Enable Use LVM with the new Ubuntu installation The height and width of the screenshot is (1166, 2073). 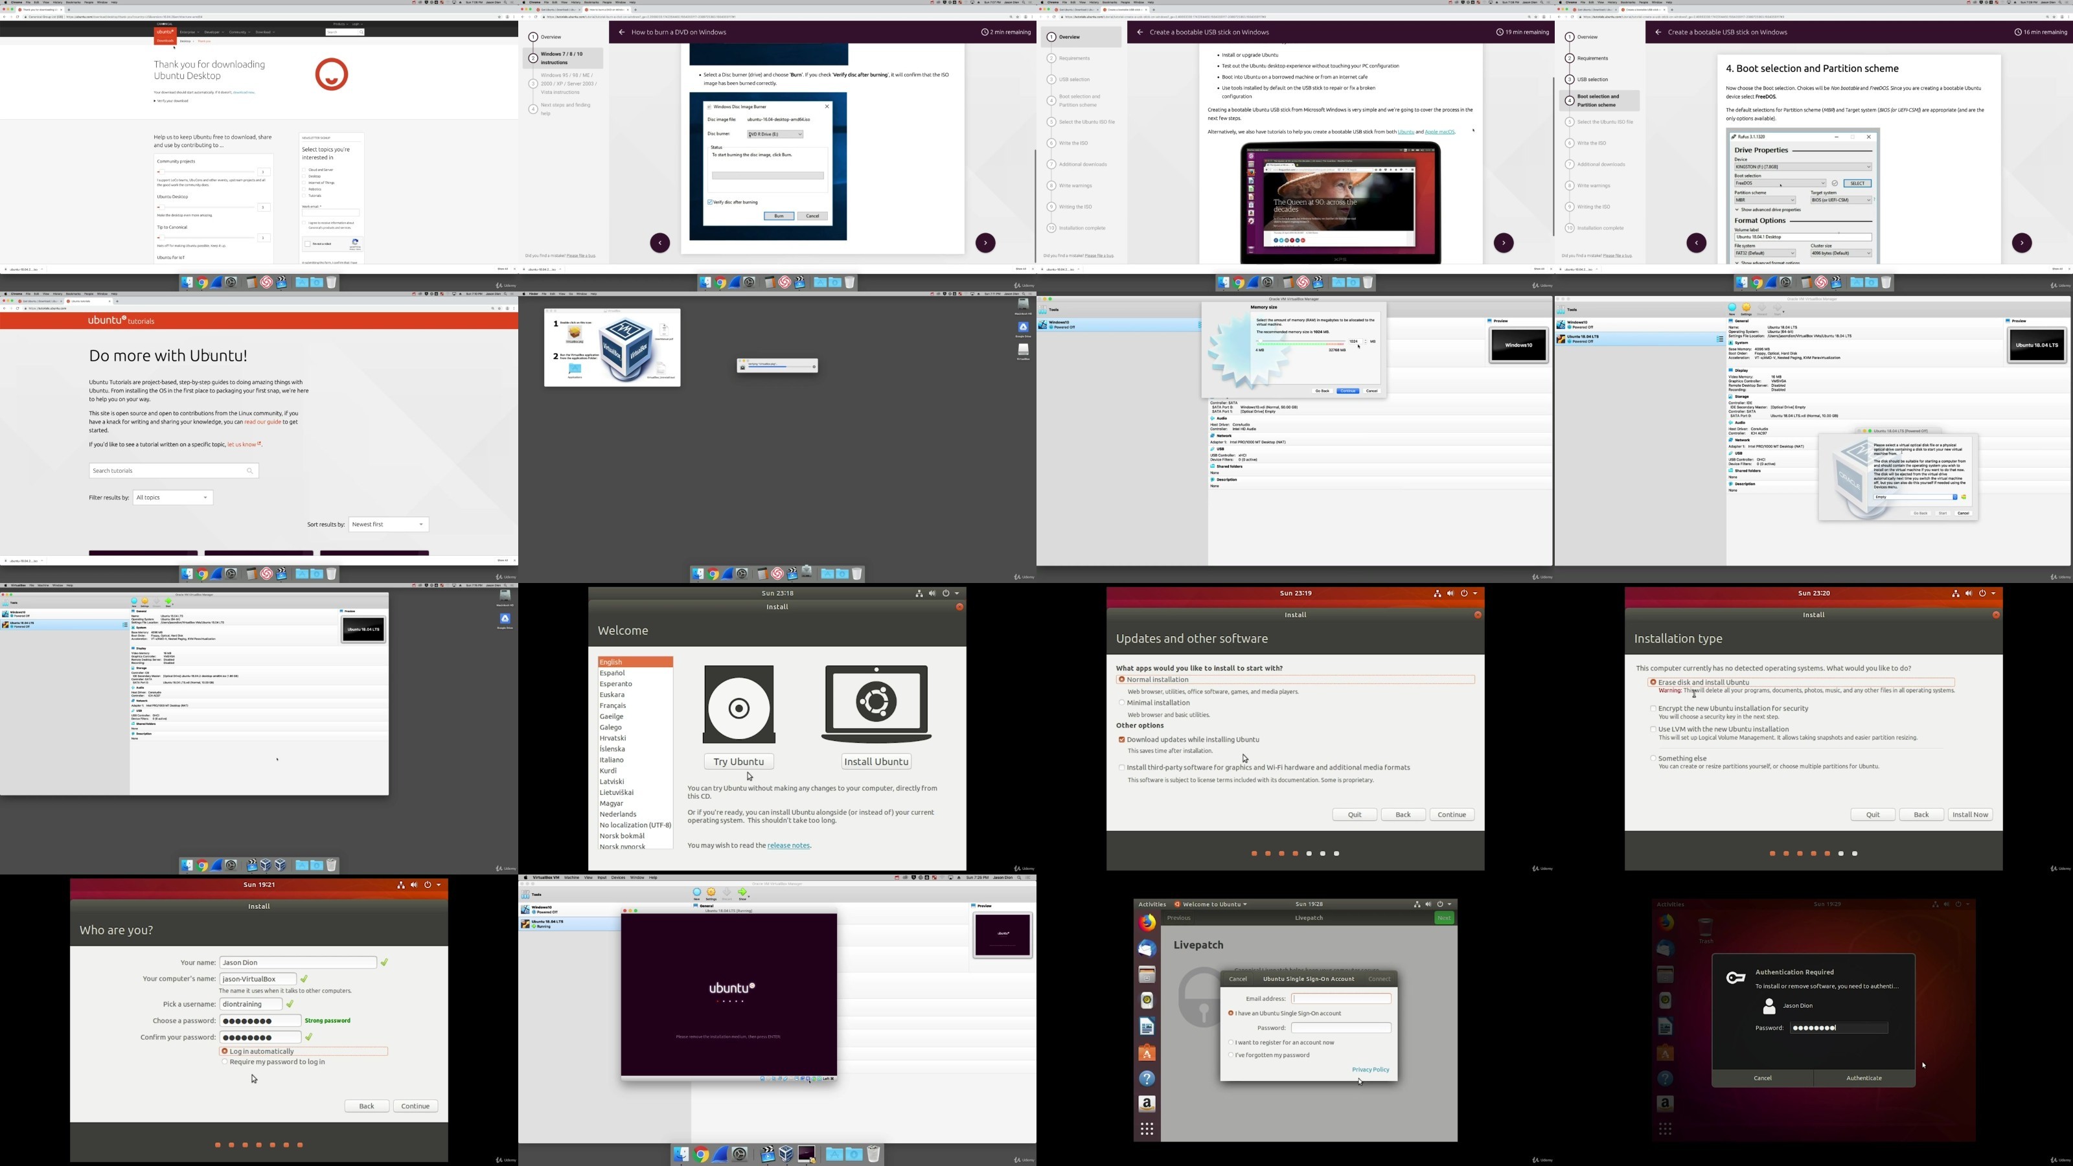pyautogui.click(x=1653, y=730)
